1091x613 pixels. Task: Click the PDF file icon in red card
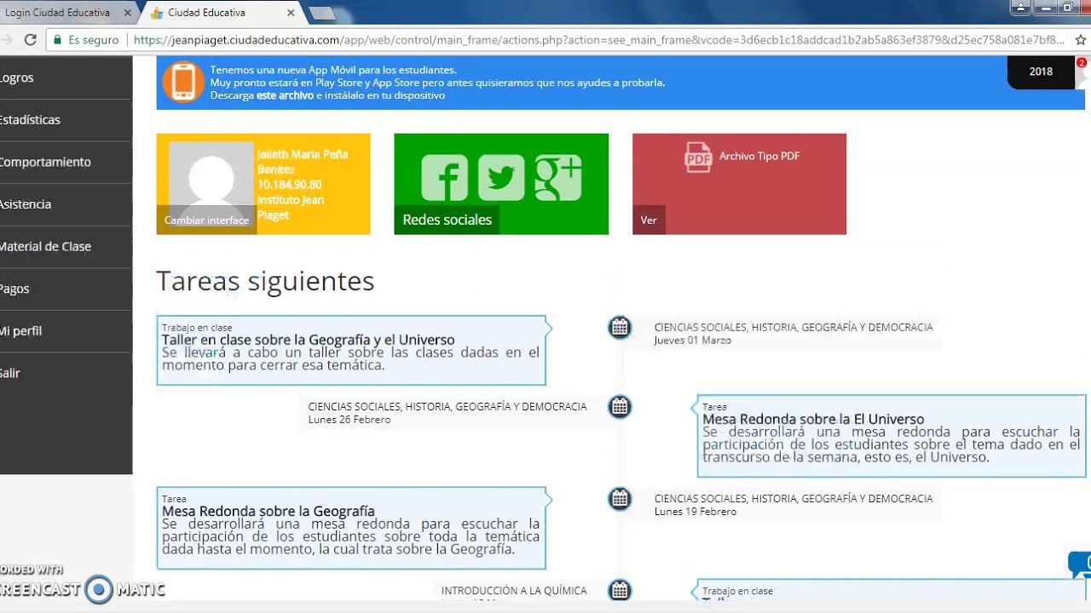tap(698, 158)
